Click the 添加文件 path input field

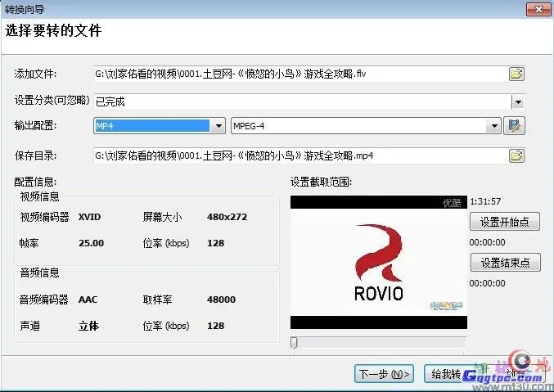pos(301,74)
